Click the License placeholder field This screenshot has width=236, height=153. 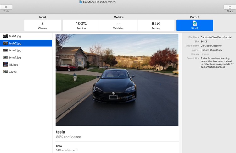click(x=205, y=54)
